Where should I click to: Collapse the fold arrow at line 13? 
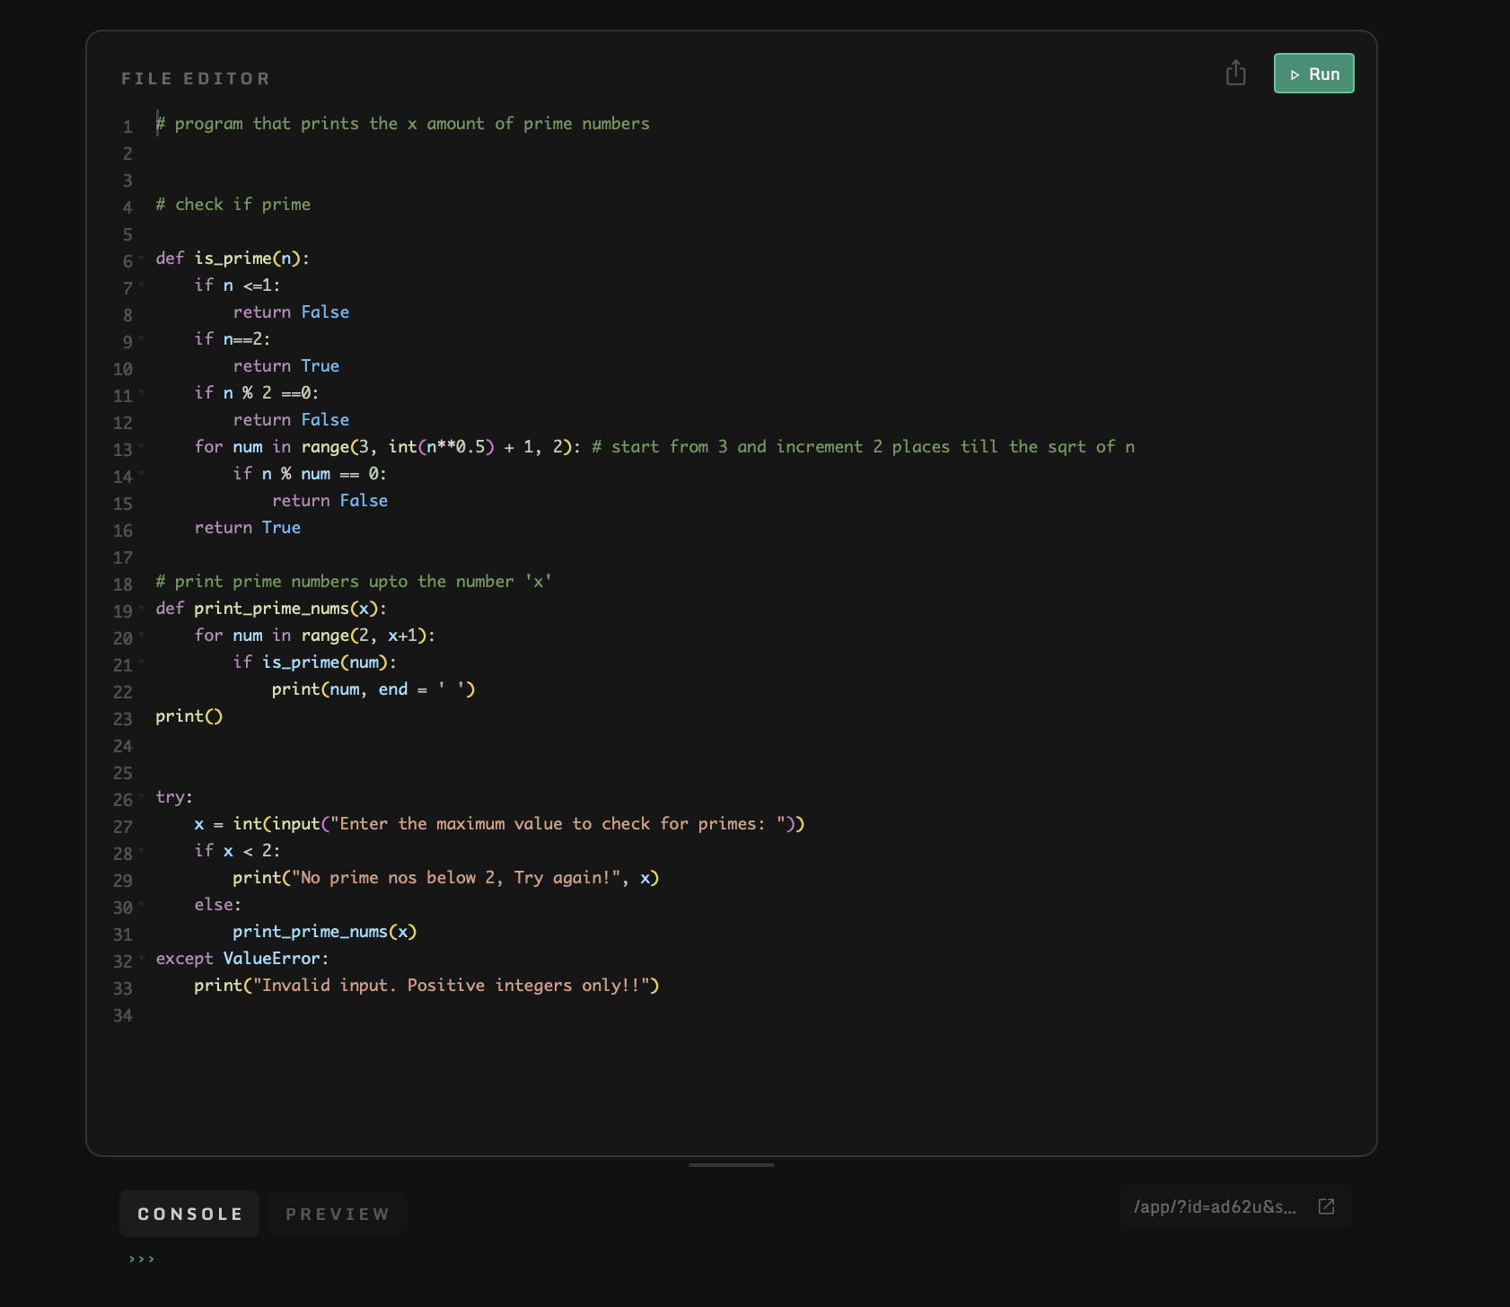[142, 447]
